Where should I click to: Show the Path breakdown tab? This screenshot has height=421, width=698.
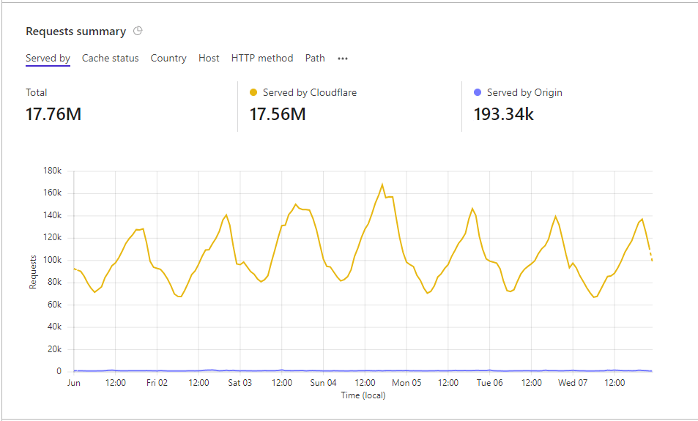click(315, 59)
